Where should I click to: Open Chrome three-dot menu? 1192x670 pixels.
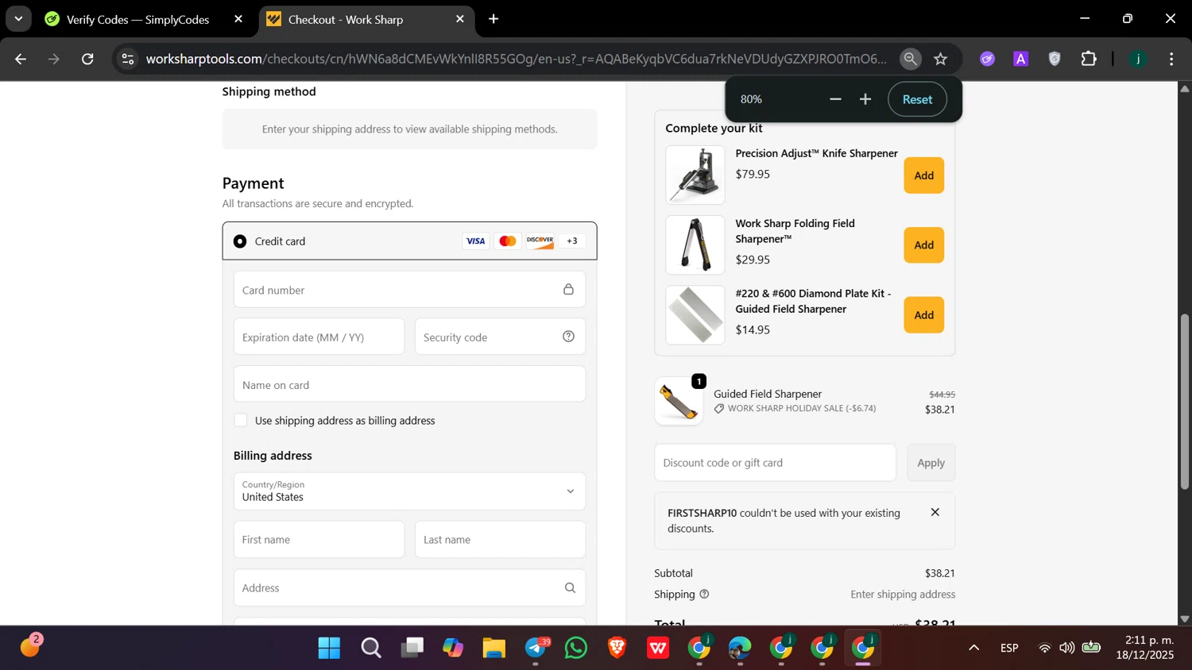tap(1171, 59)
